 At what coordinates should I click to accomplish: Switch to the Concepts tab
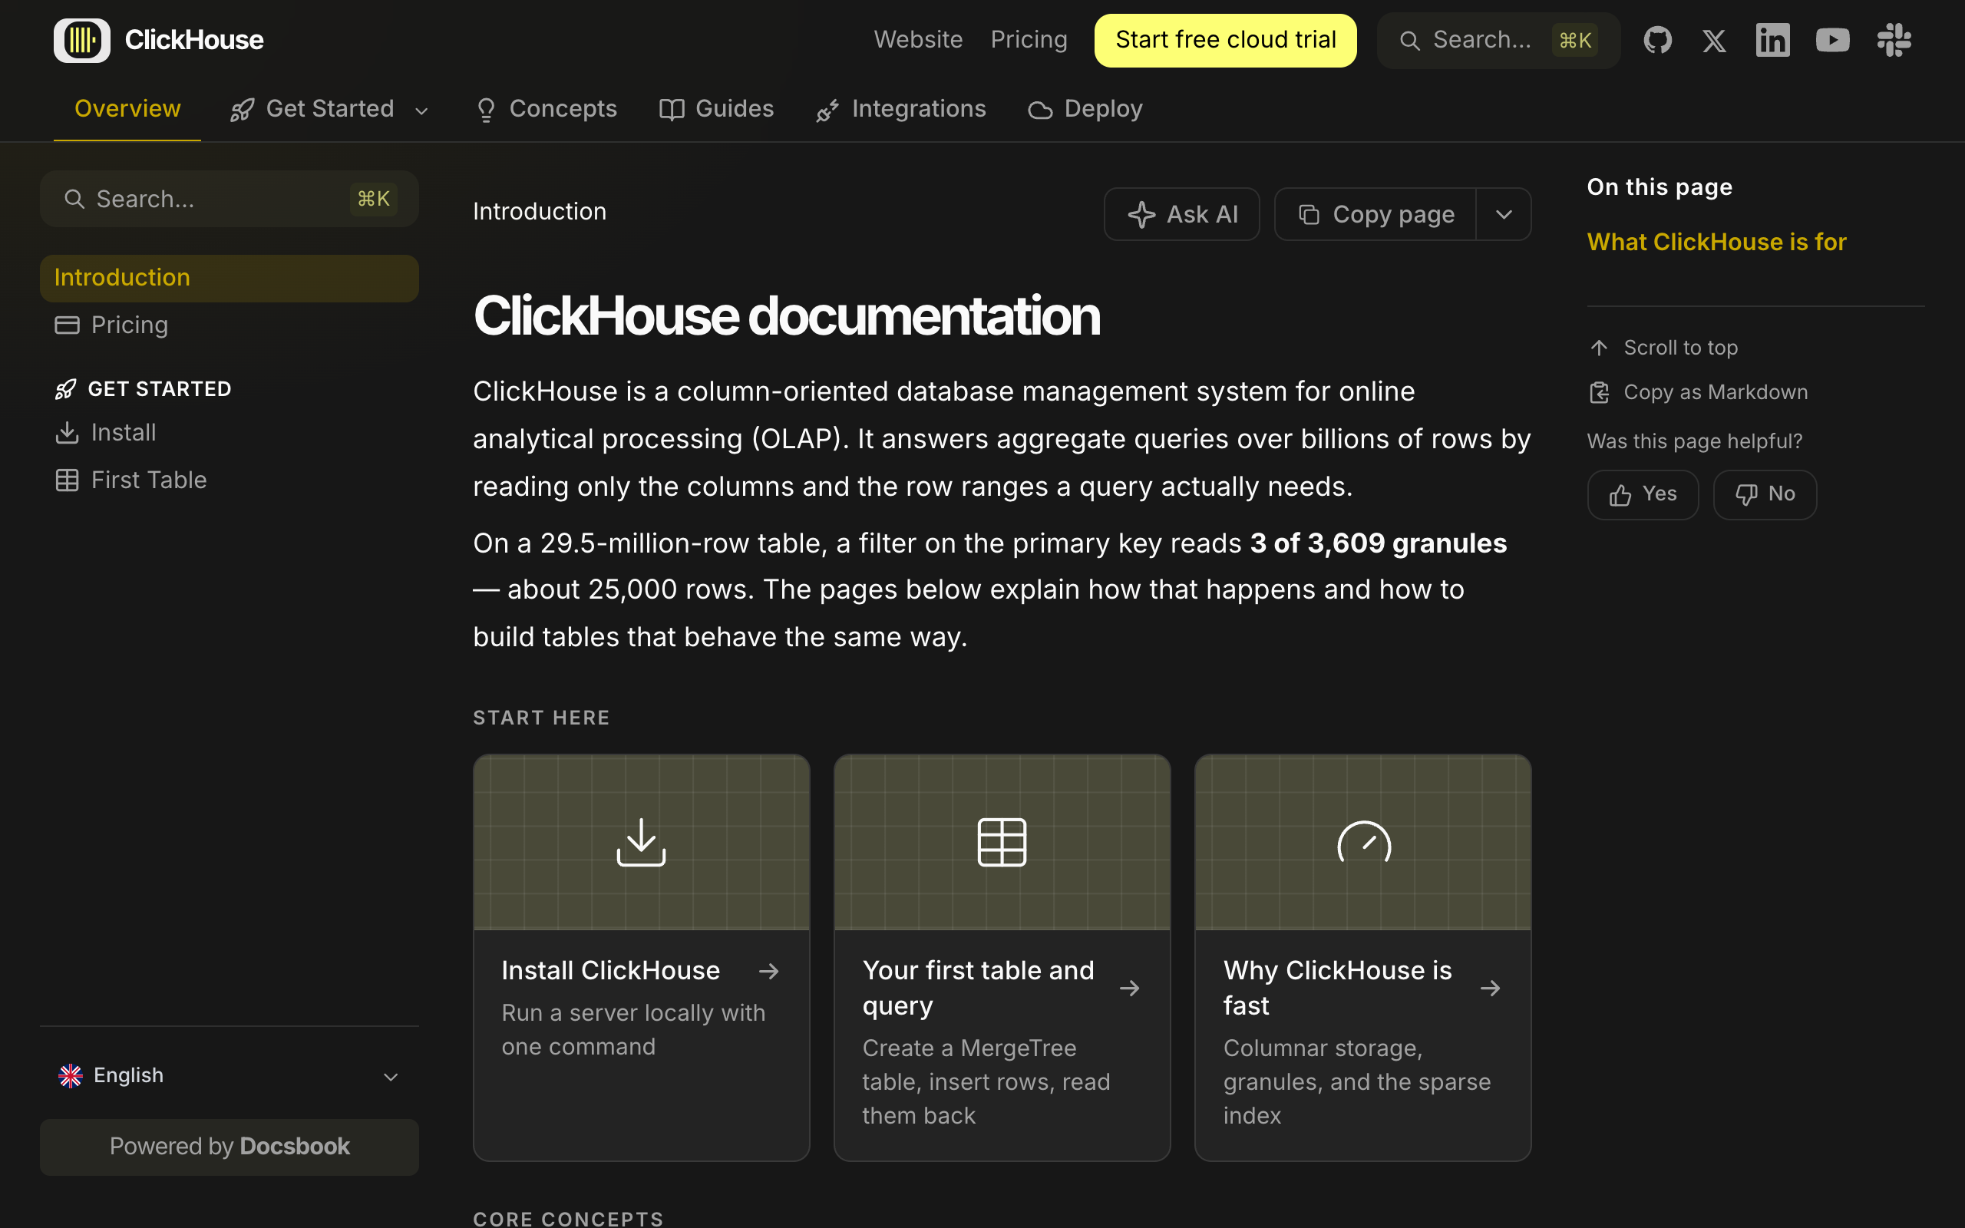[x=547, y=109]
